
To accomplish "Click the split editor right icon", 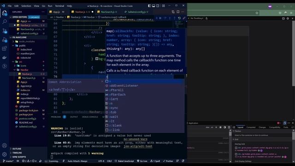I will [x=178, y=12].
